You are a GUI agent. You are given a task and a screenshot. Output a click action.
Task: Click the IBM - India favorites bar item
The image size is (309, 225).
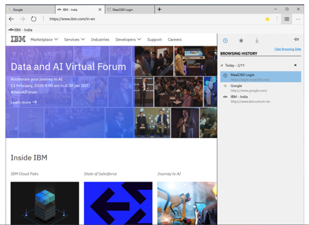[x=21, y=30]
